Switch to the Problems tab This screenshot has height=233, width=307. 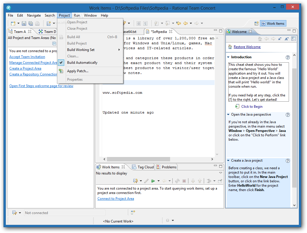tap(167, 167)
